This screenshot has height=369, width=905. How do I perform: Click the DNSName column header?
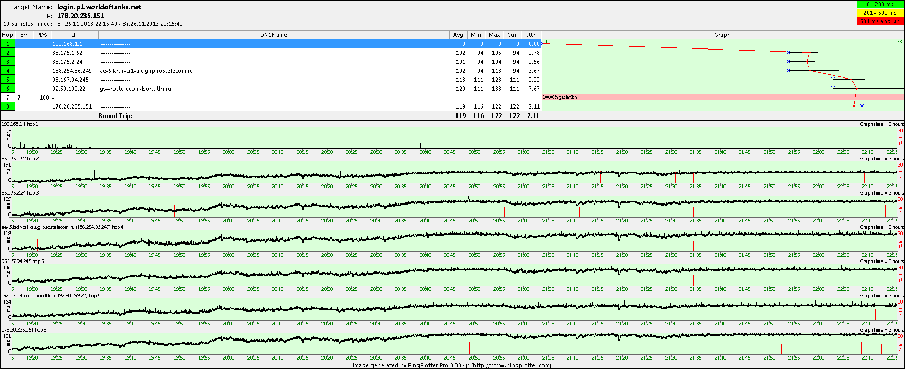pyautogui.click(x=273, y=35)
